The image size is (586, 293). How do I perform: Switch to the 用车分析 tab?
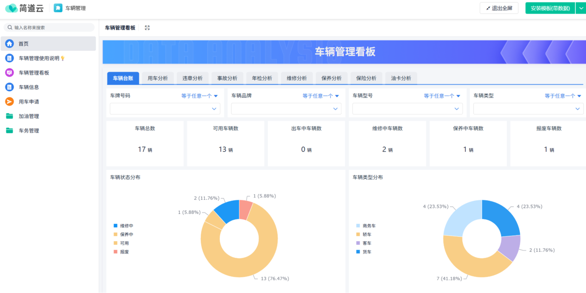[158, 78]
